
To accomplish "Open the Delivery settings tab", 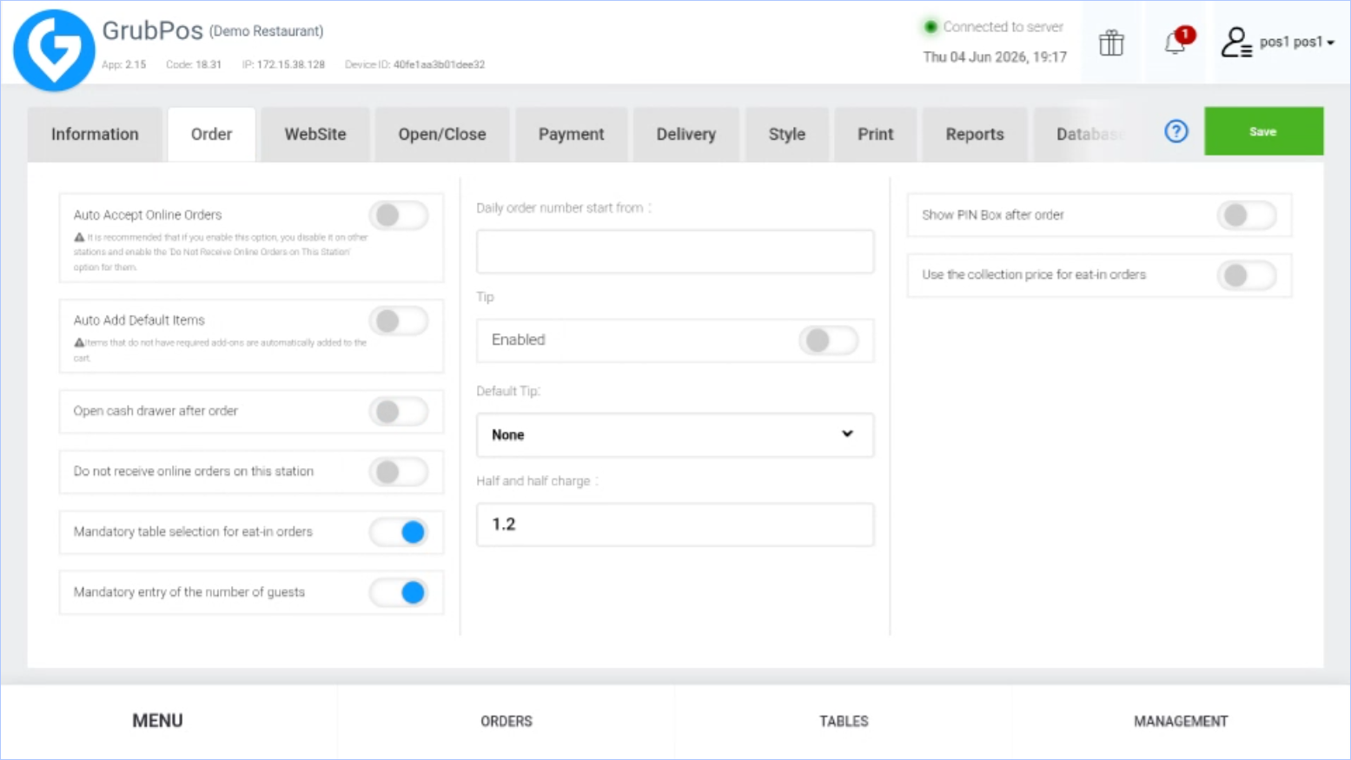I will click(685, 135).
